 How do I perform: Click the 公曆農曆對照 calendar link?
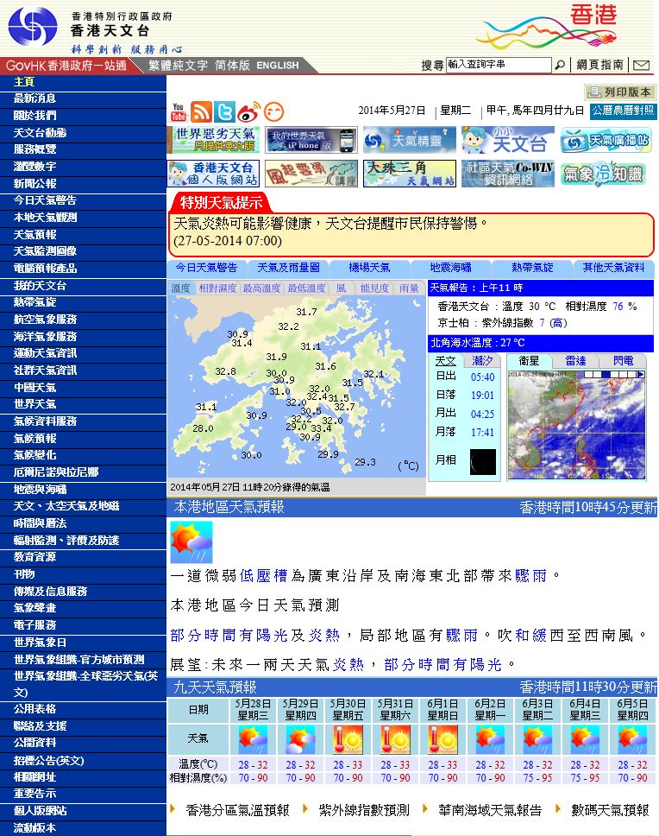click(x=623, y=111)
